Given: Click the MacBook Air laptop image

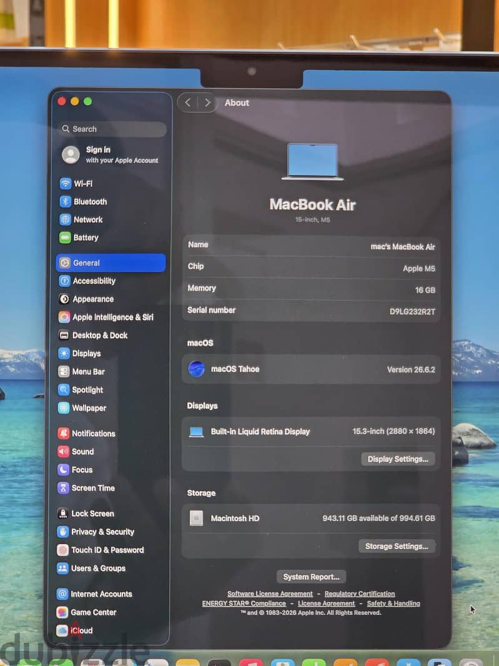Looking at the screenshot, I should point(312,162).
